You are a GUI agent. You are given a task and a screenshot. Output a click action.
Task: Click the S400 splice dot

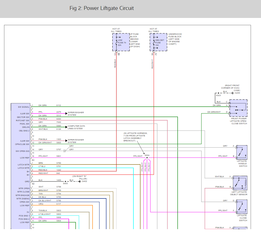pos(65,181)
